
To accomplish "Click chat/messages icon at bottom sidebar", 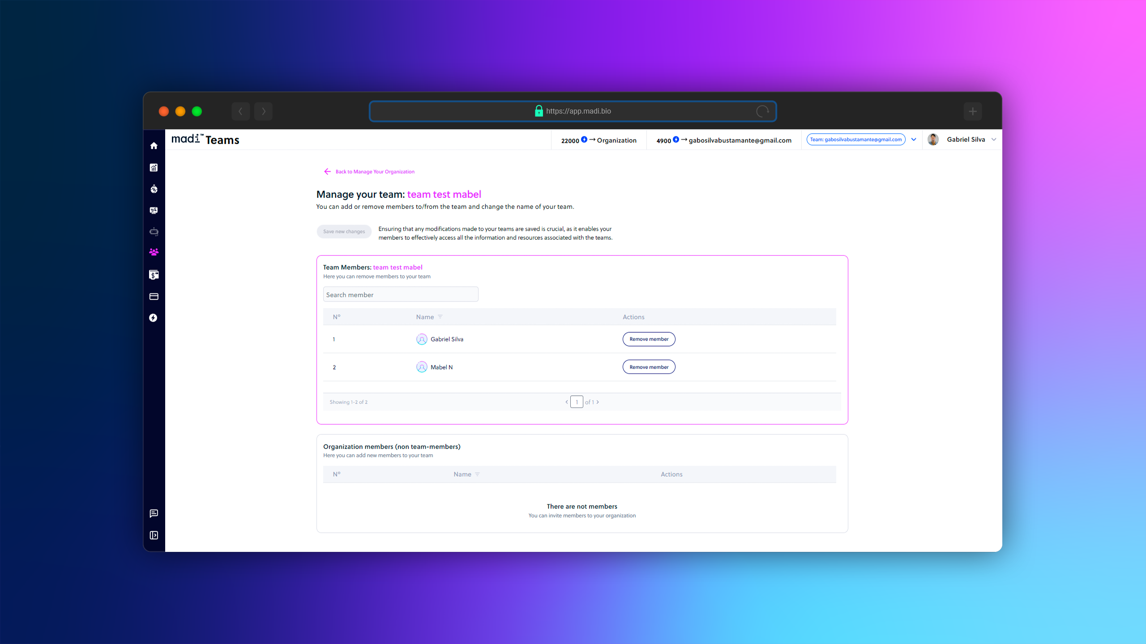I will point(154,513).
